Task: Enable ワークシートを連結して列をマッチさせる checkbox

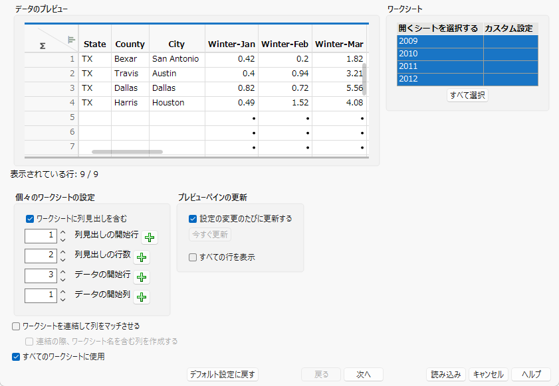Action: pos(16,326)
